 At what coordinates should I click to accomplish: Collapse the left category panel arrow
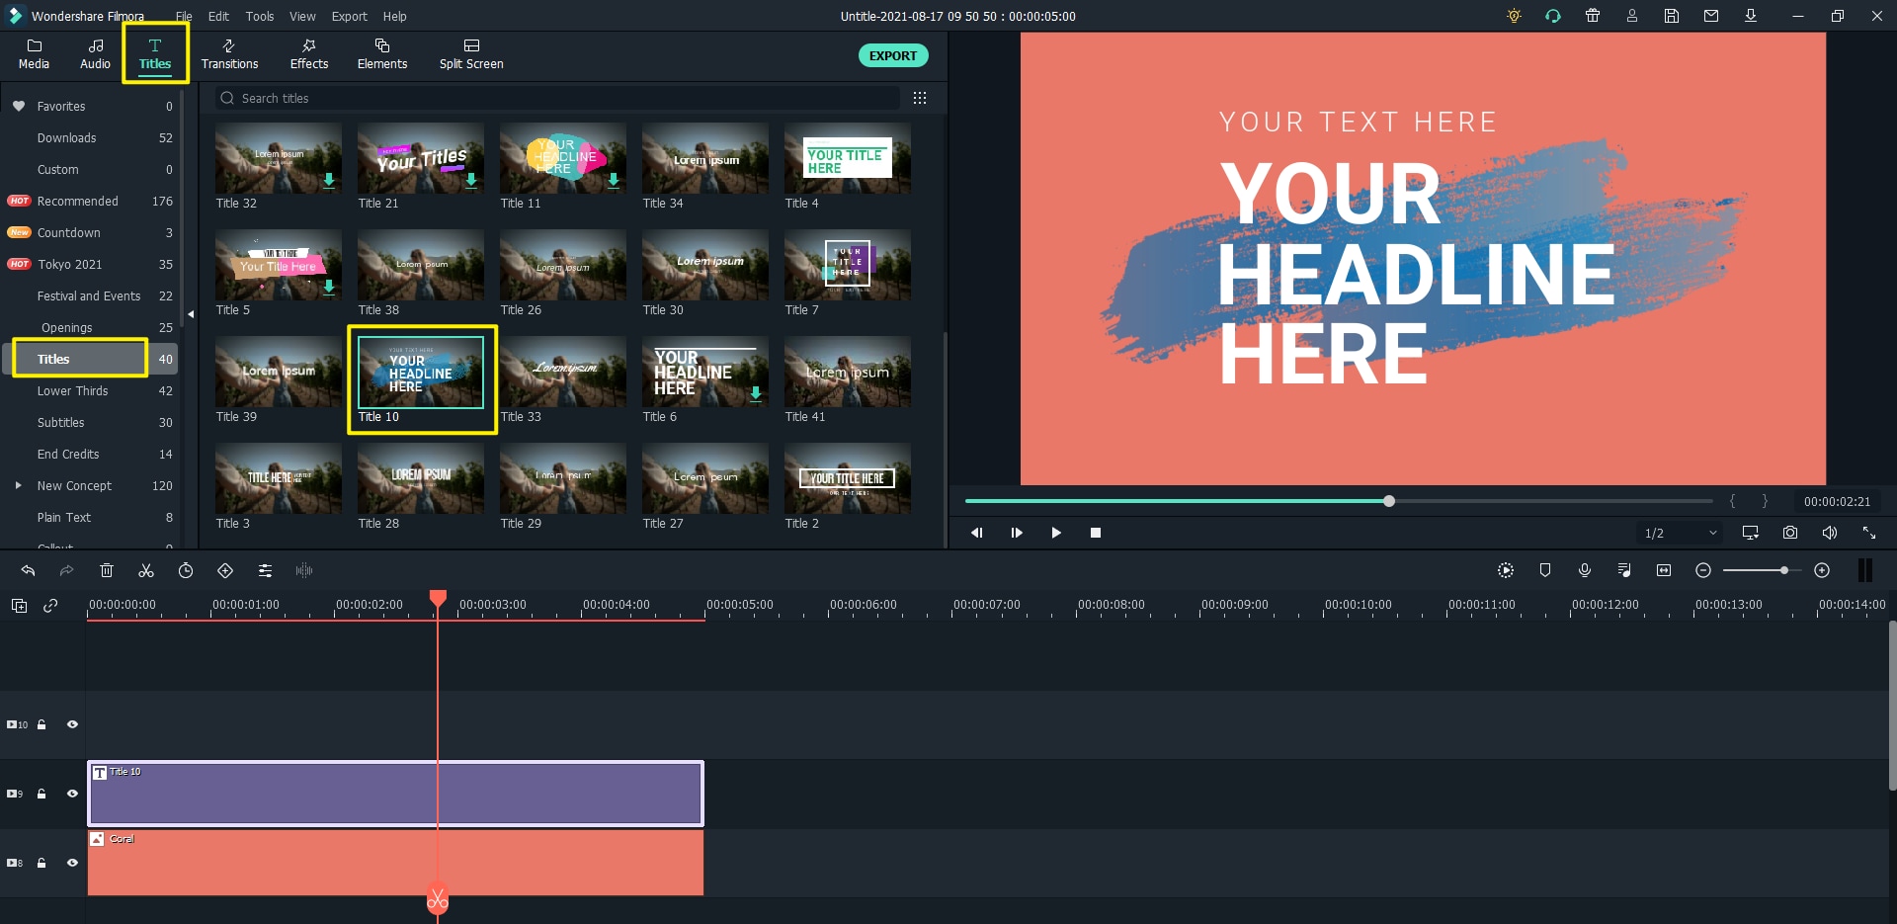191,314
